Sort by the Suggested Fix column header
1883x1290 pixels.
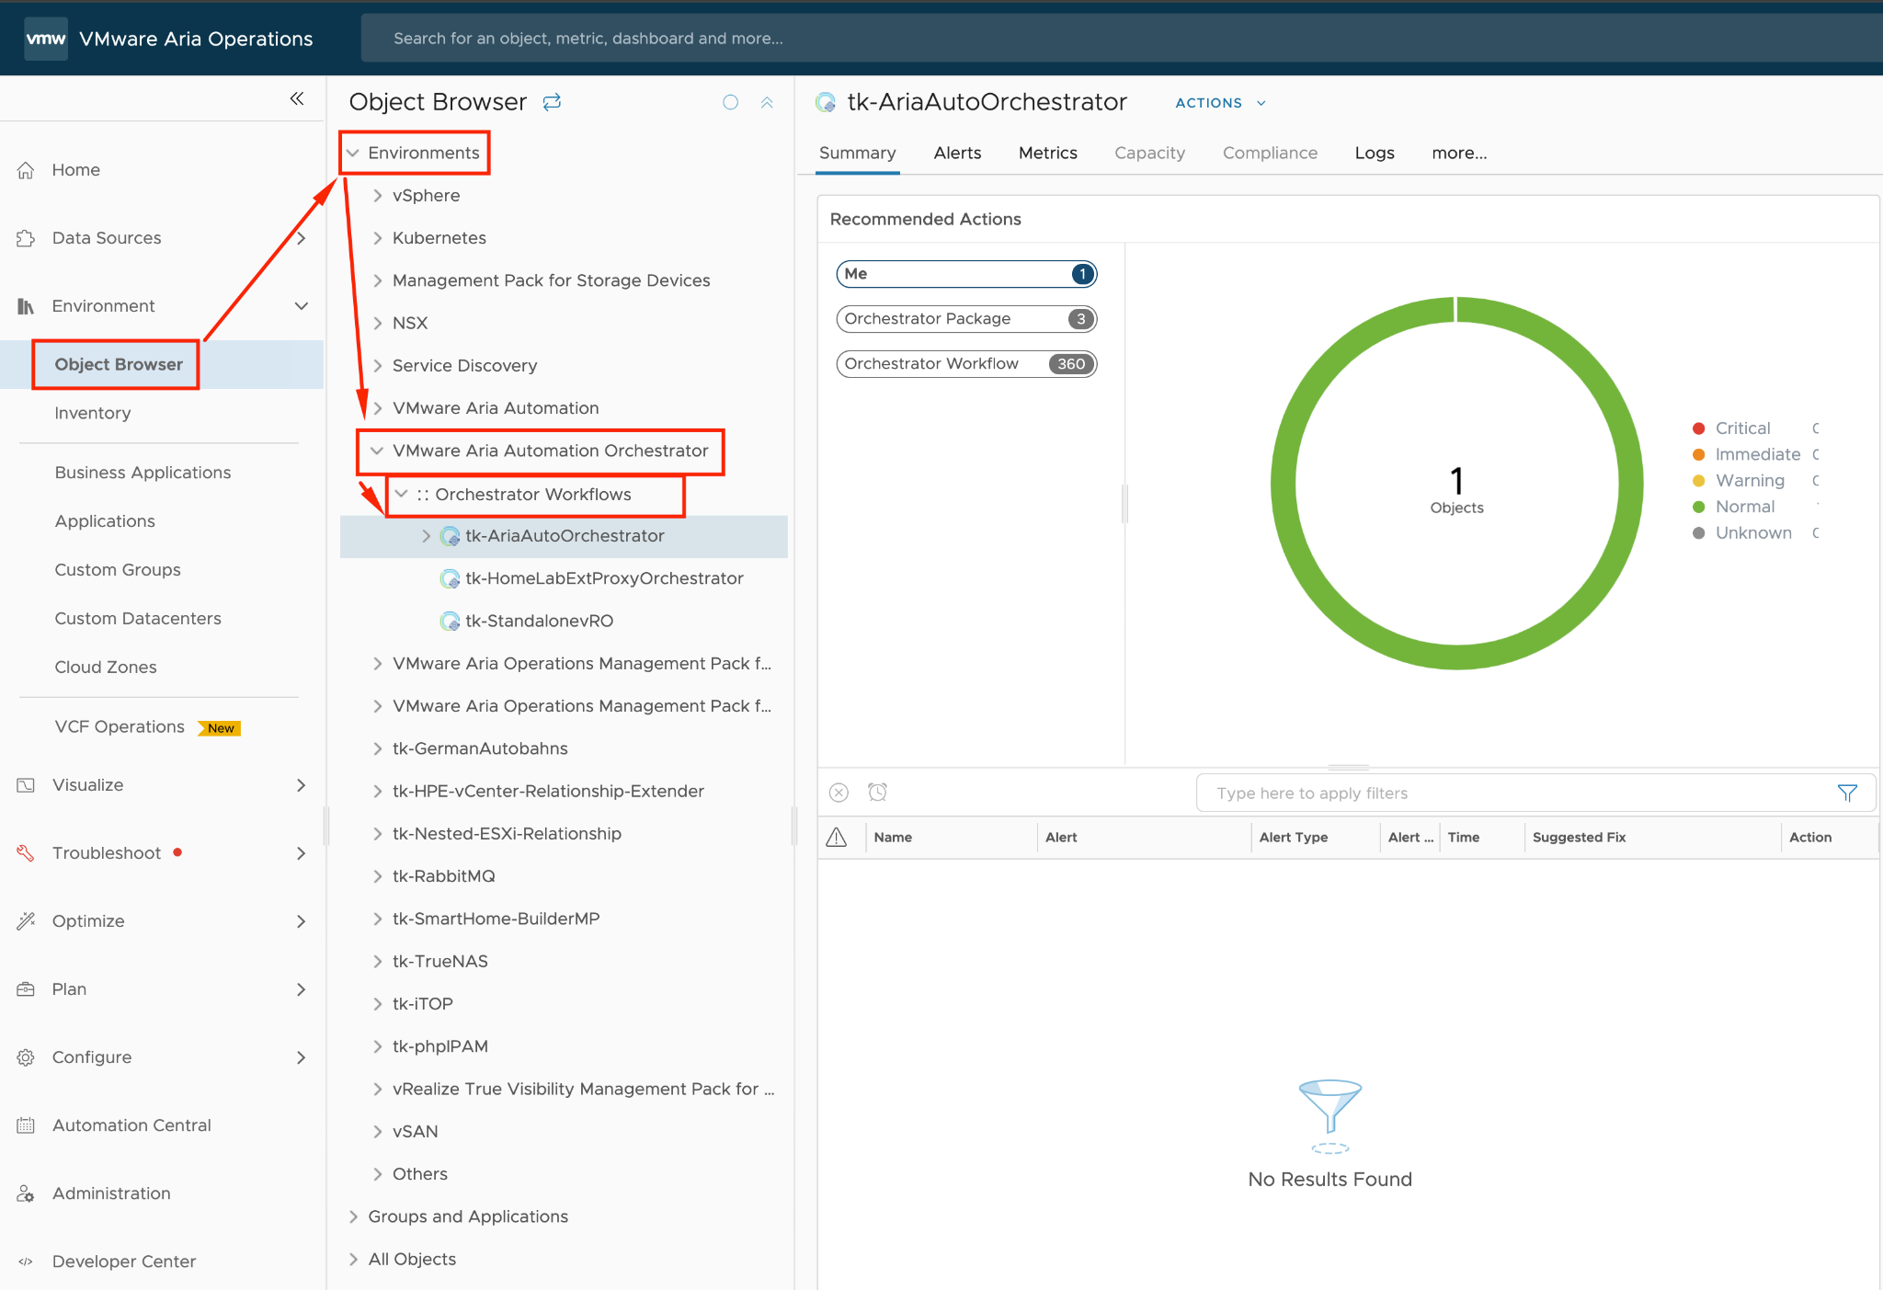[x=1579, y=837]
